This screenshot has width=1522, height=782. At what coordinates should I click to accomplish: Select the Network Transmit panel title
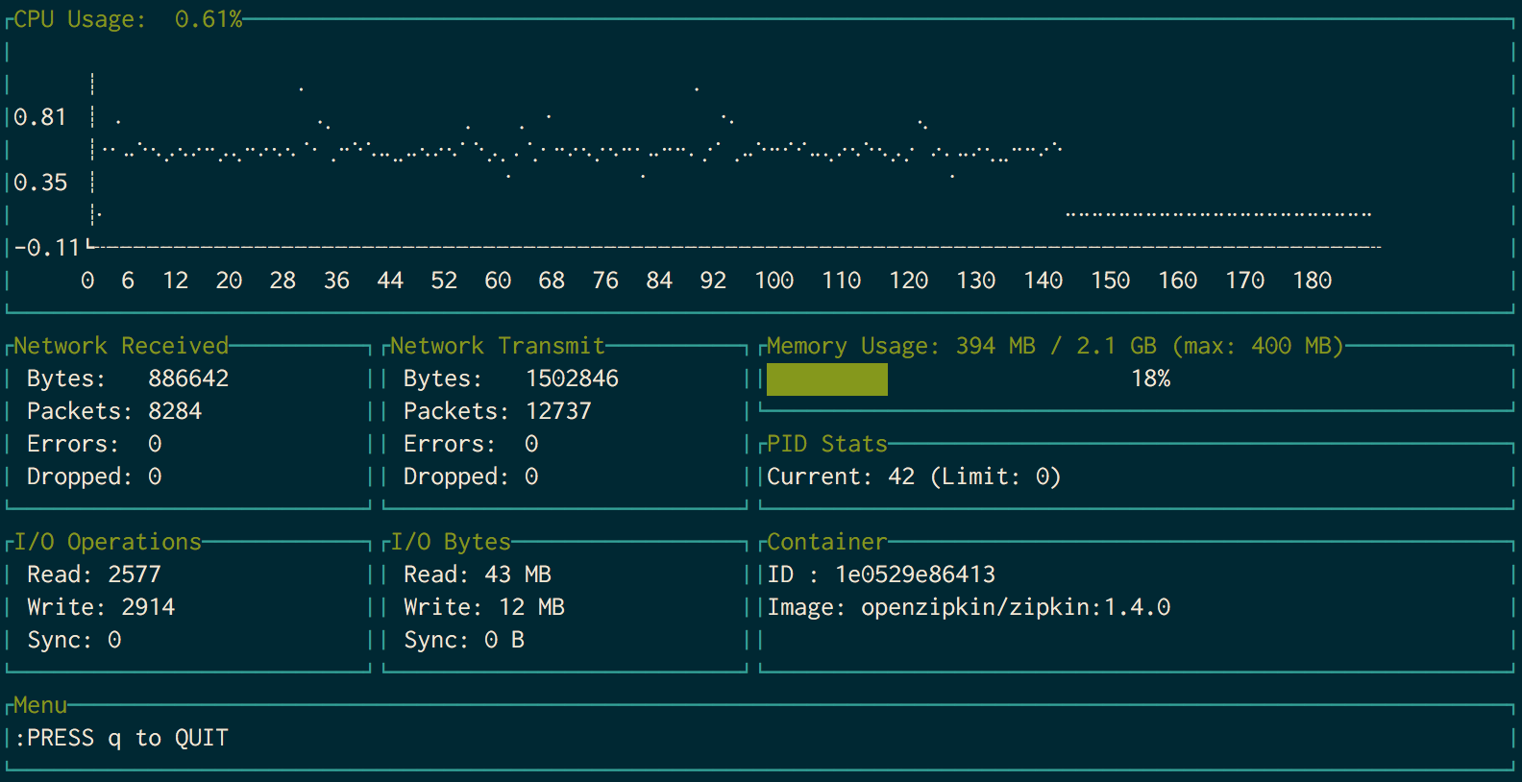[498, 346]
